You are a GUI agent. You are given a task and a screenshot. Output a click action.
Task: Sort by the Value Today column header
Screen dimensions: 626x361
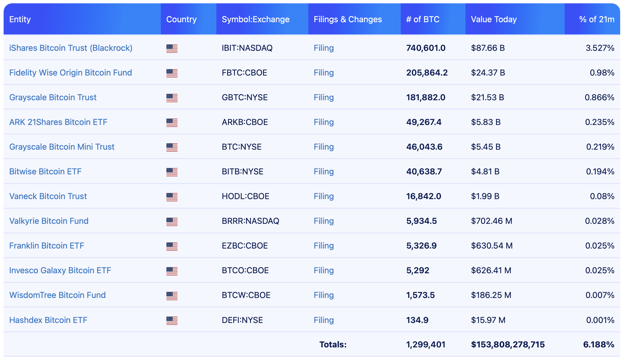tap(494, 19)
